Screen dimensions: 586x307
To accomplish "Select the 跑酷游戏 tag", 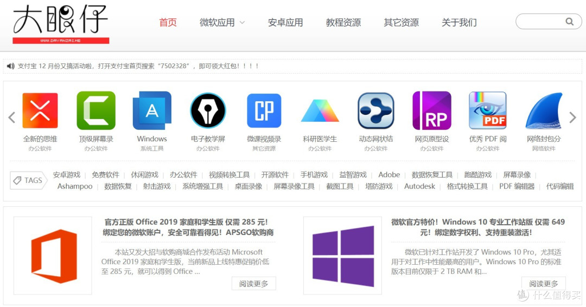I will click(x=478, y=174).
